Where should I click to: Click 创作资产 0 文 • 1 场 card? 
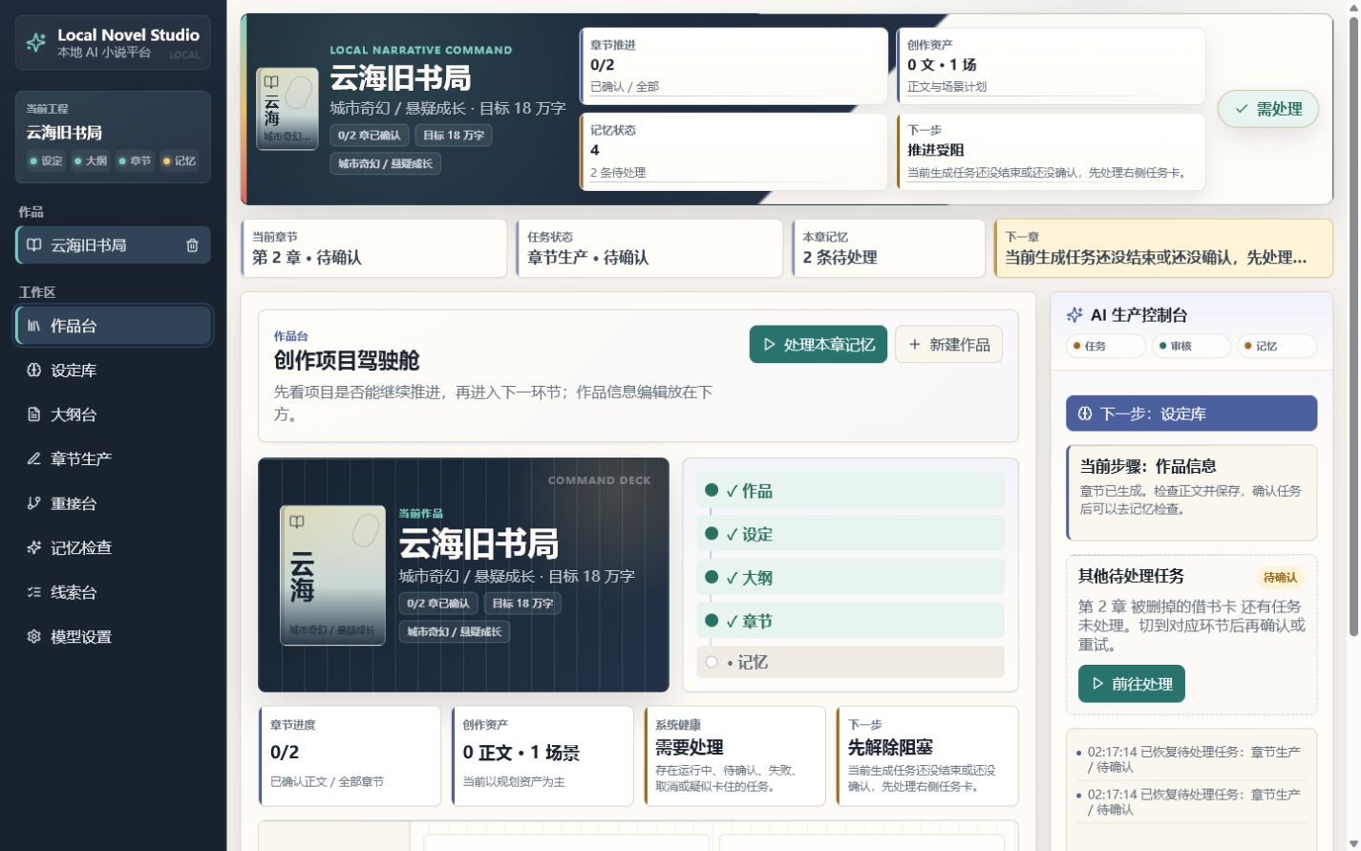[1051, 66]
